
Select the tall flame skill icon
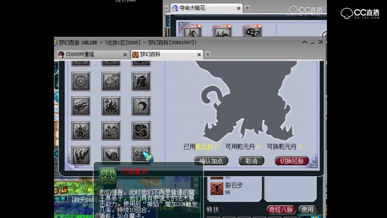pyautogui.click(x=111, y=106)
